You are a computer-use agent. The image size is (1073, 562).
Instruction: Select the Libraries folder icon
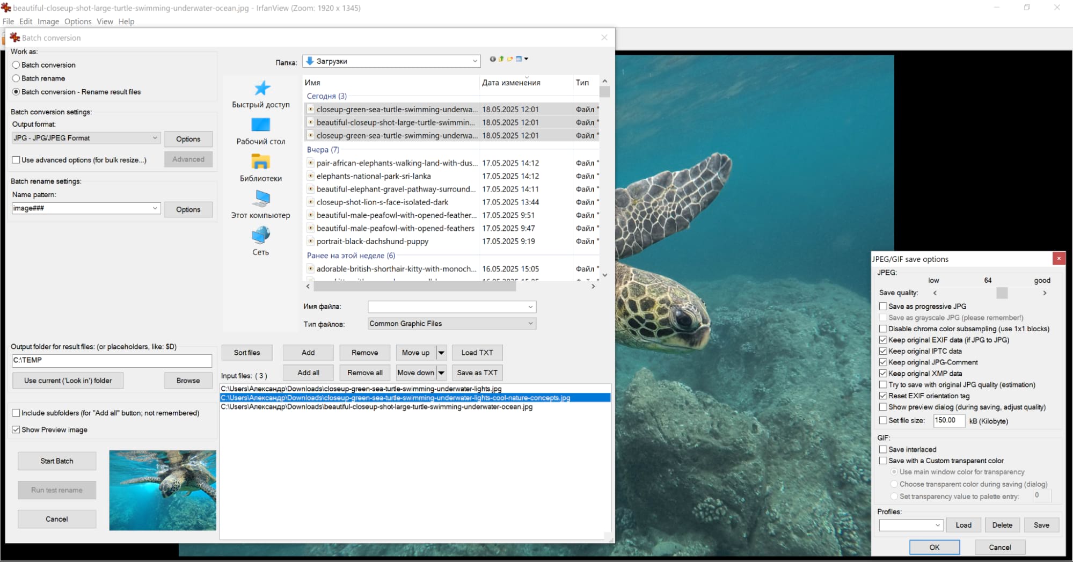click(261, 162)
